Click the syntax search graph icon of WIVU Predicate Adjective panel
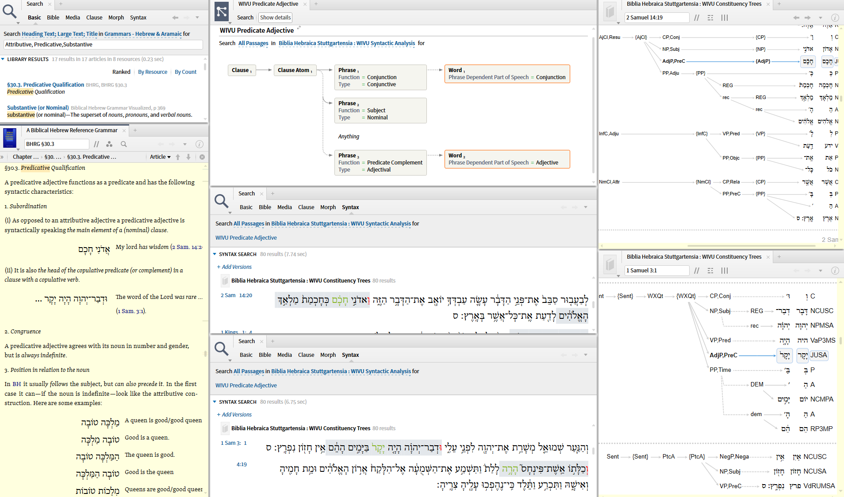This screenshot has height=497, width=844. (222, 11)
